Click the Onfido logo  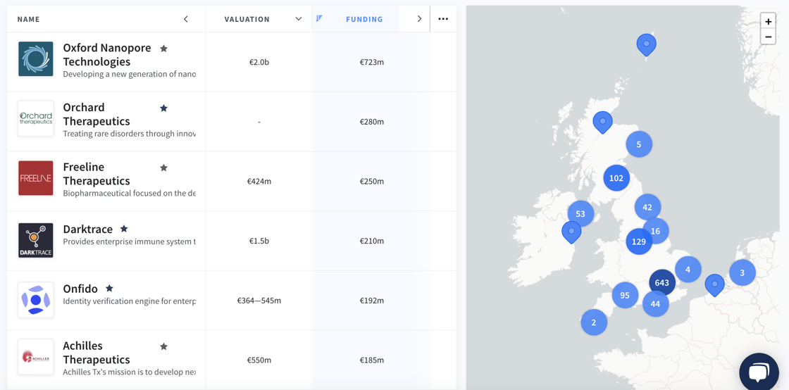coord(36,300)
